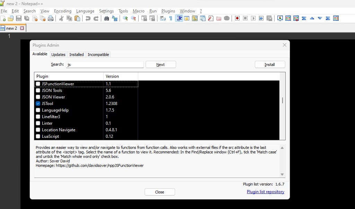
Task: Open the Plugins menu
Action: point(168,11)
